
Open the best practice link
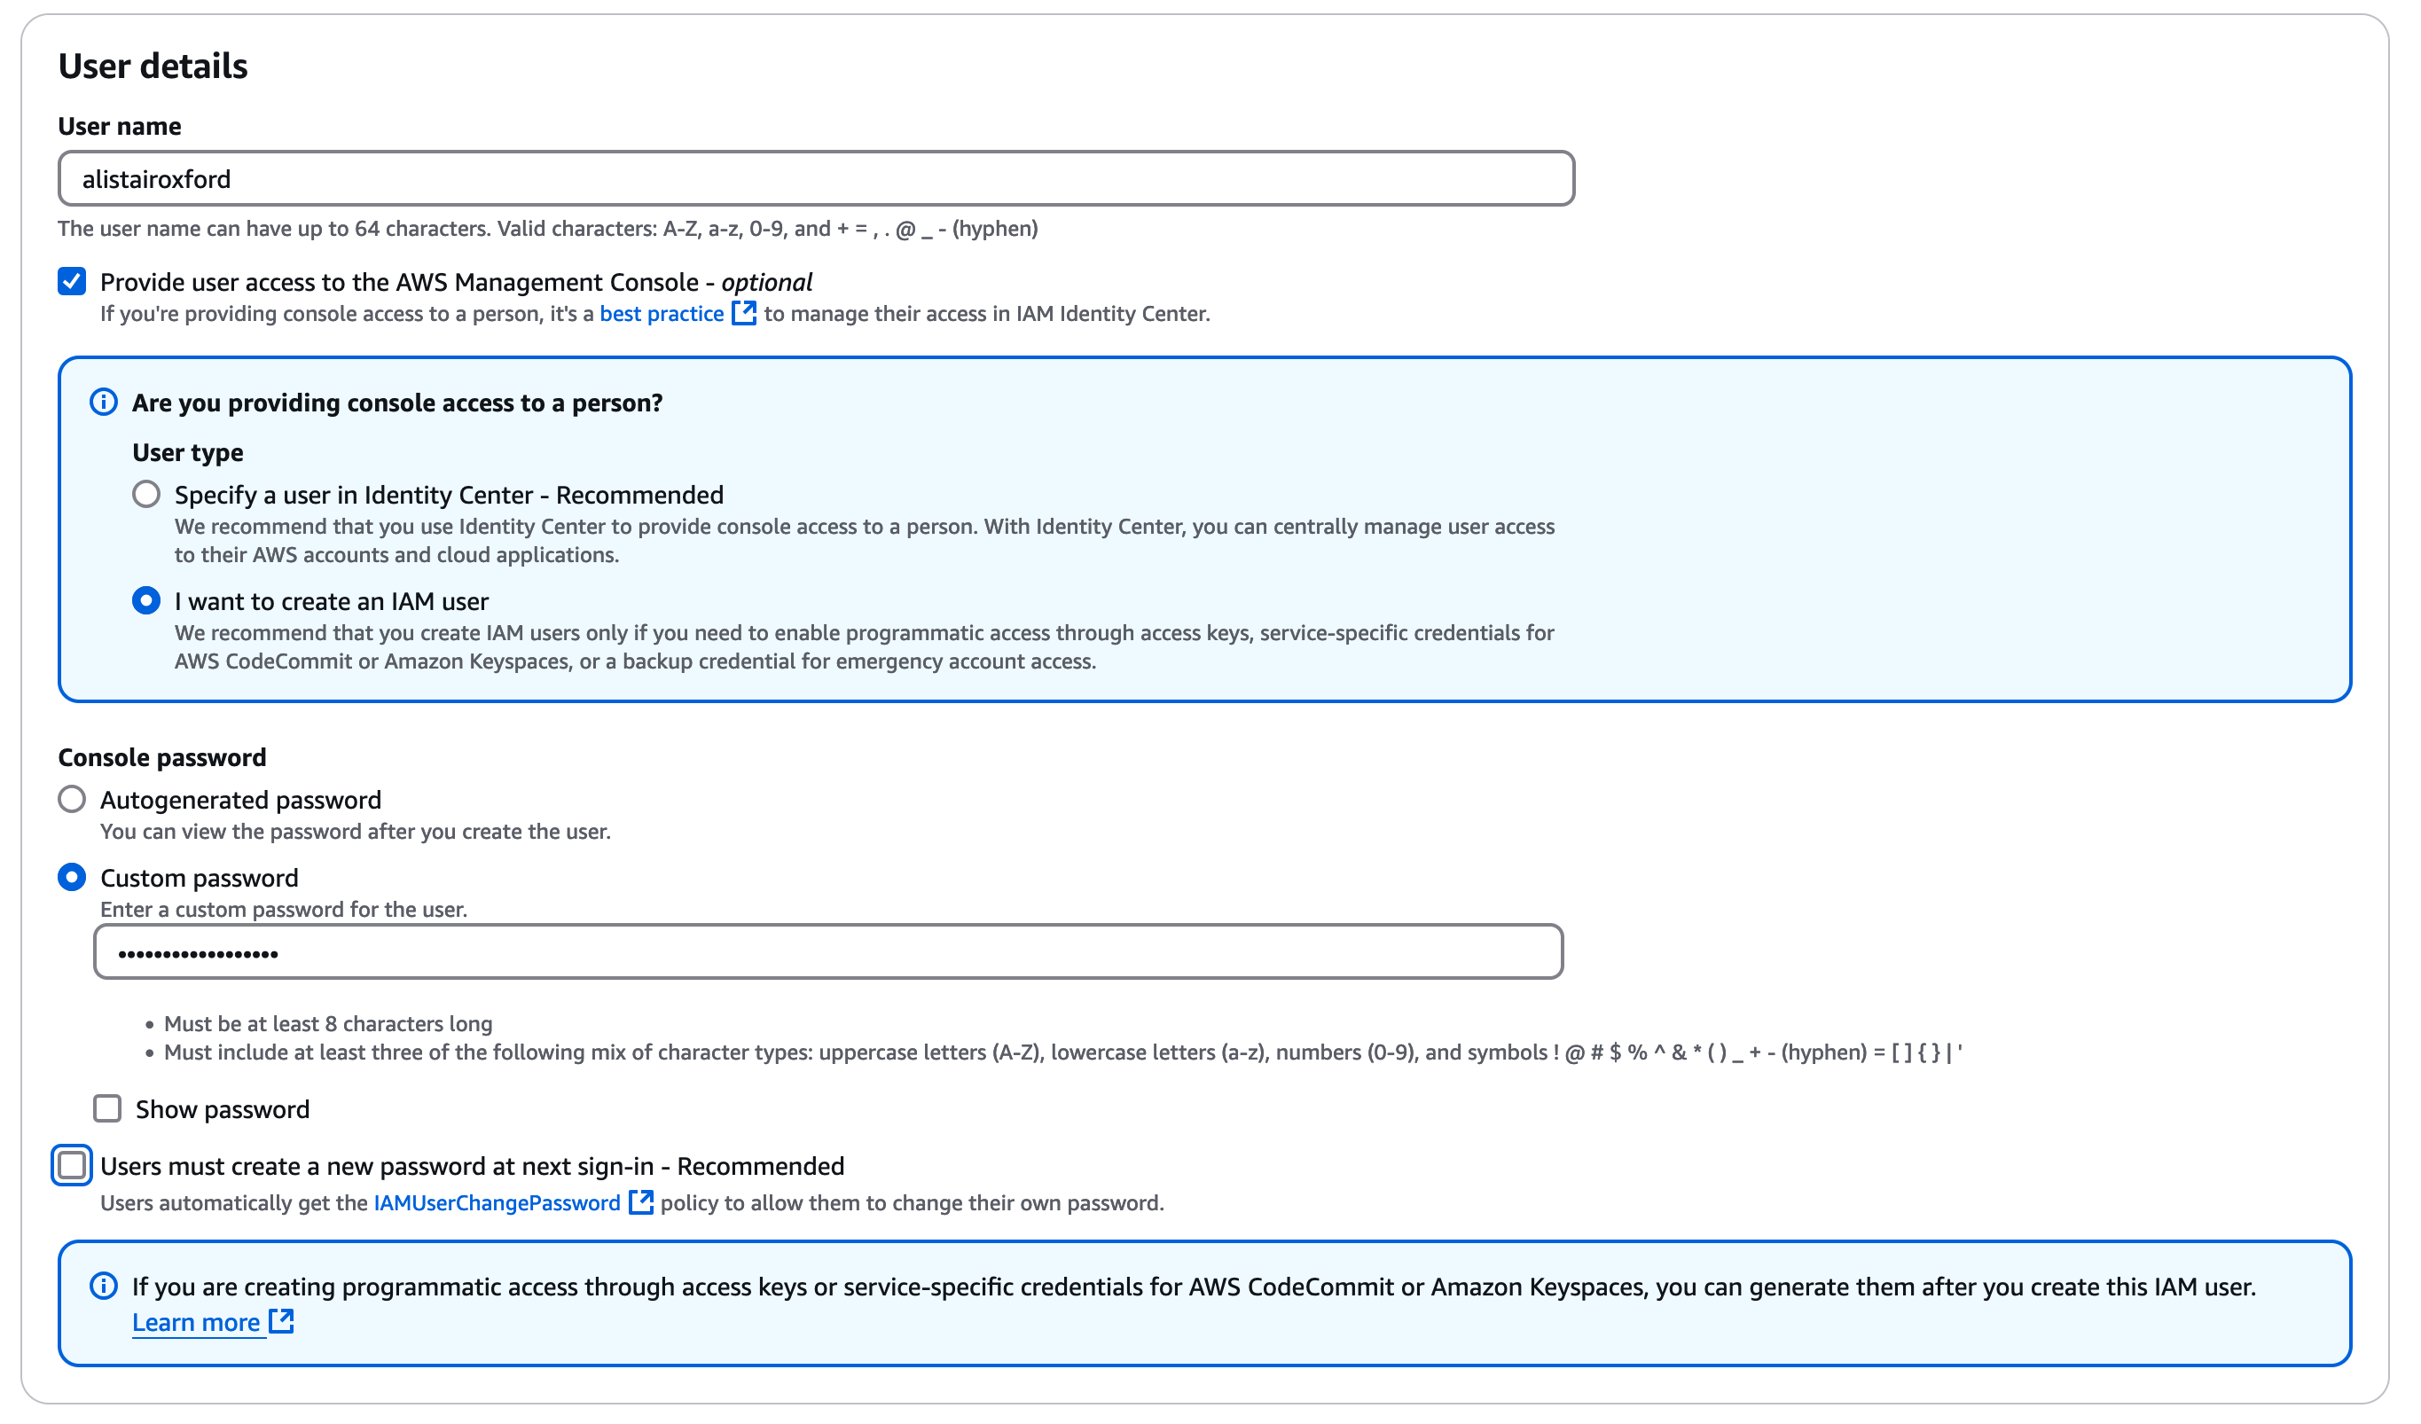pyautogui.click(x=661, y=313)
